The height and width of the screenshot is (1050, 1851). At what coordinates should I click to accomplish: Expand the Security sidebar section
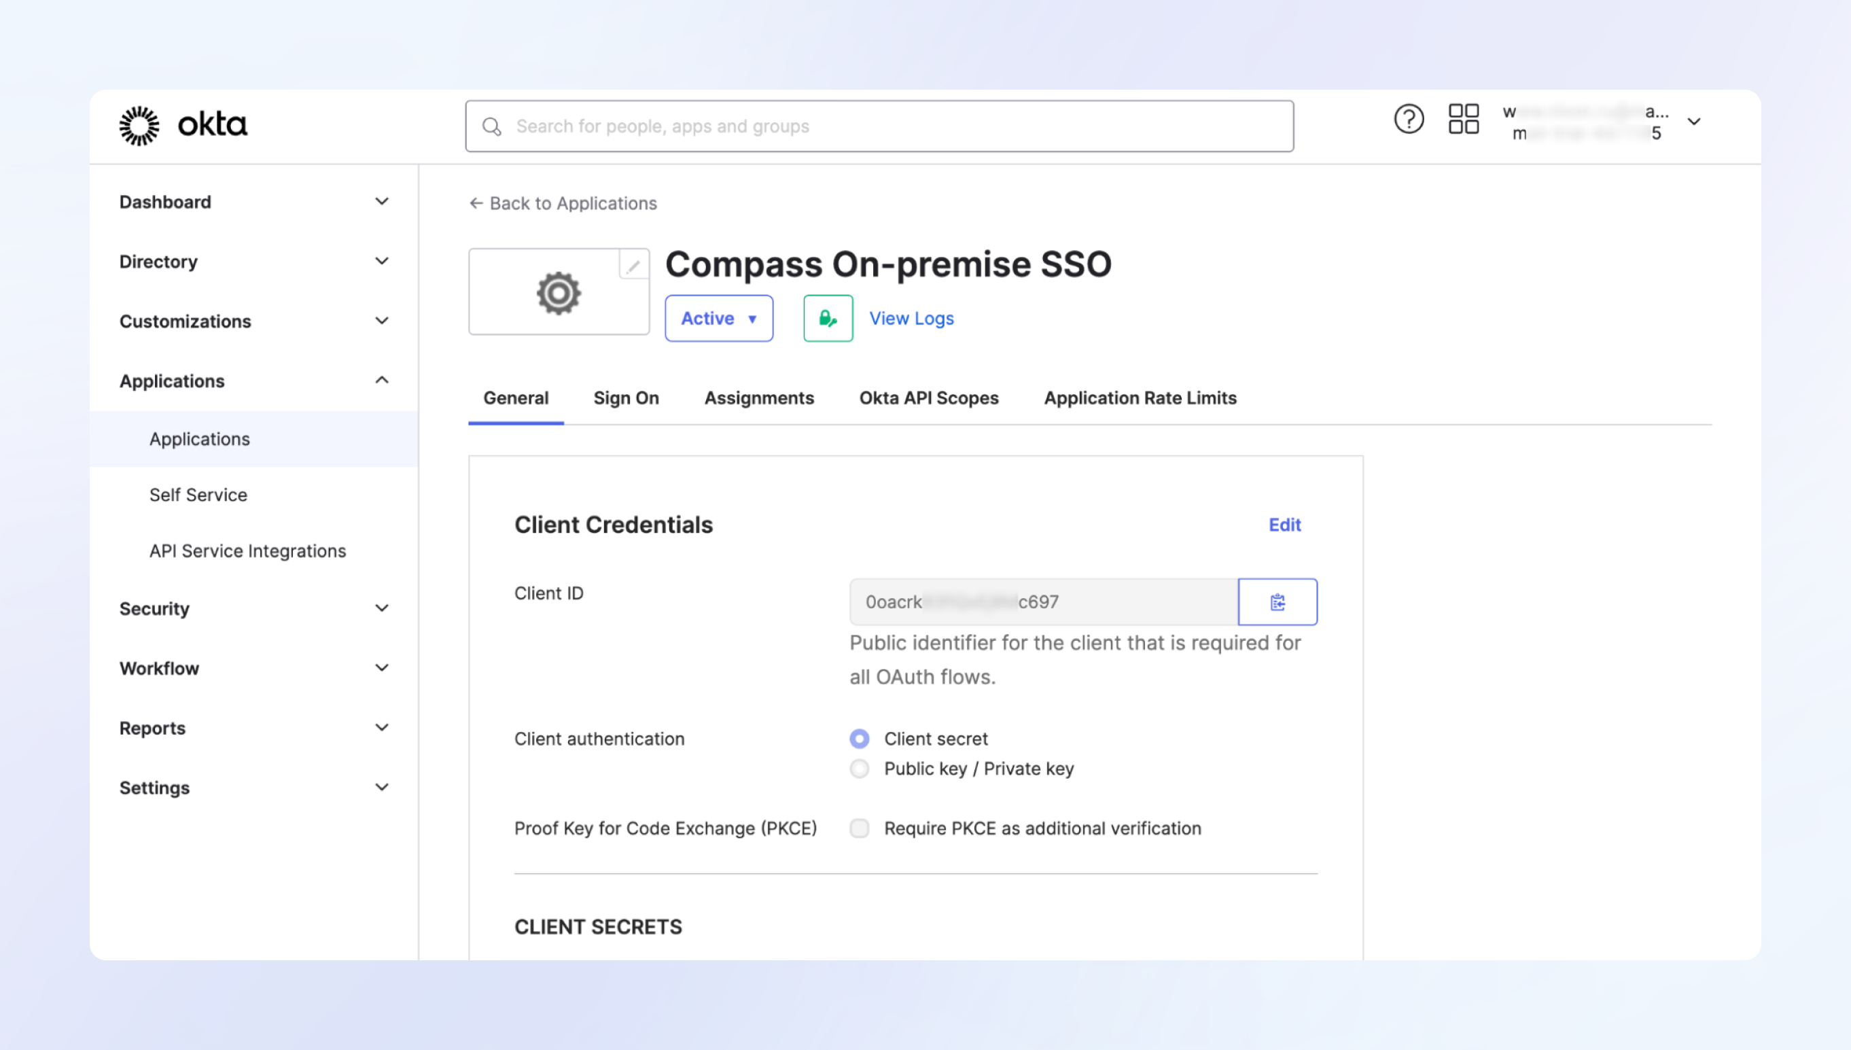(381, 608)
